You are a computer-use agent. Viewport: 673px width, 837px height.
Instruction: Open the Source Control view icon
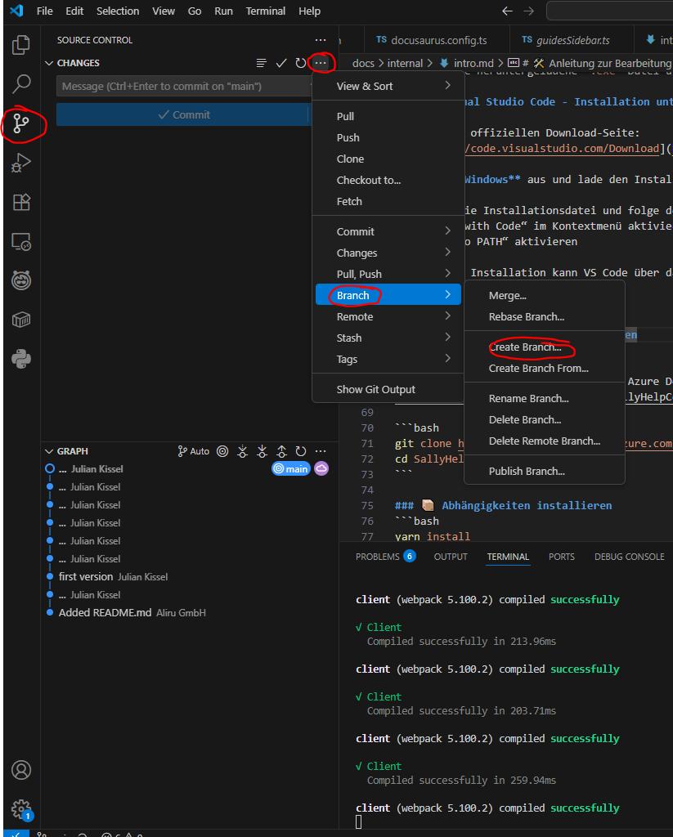pos(20,123)
